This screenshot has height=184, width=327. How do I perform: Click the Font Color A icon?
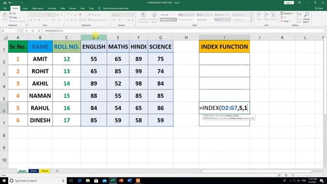[x=59, y=20]
